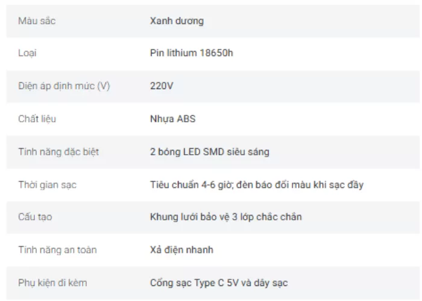Click the 'Phụ kiện đi kèm' label
The width and height of the screenshot is (422, 301).
coord(55,282)
